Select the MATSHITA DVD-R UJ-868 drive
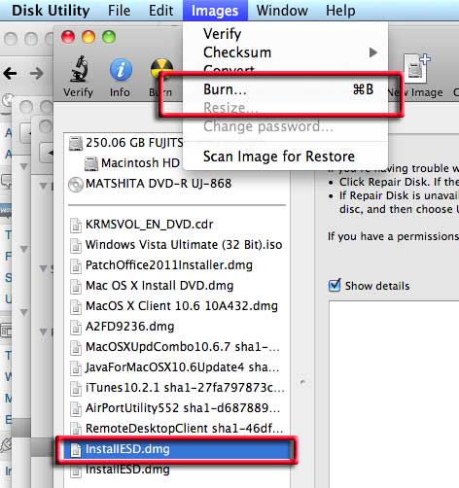459x488 pixels. [150, 184]
